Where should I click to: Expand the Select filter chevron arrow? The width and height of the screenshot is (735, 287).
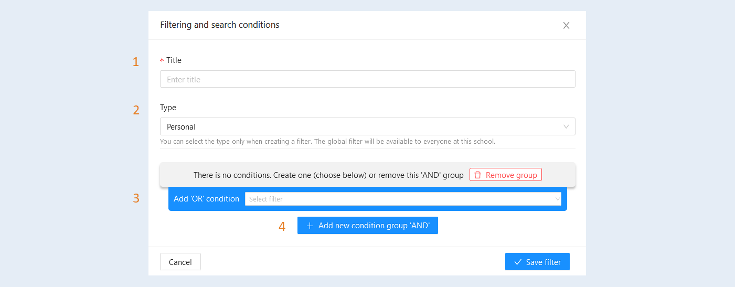558,199
